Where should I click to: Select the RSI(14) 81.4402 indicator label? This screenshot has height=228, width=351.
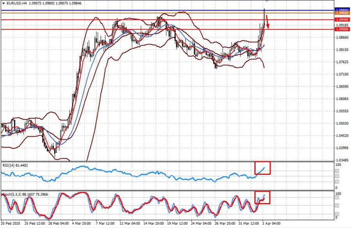15,166
